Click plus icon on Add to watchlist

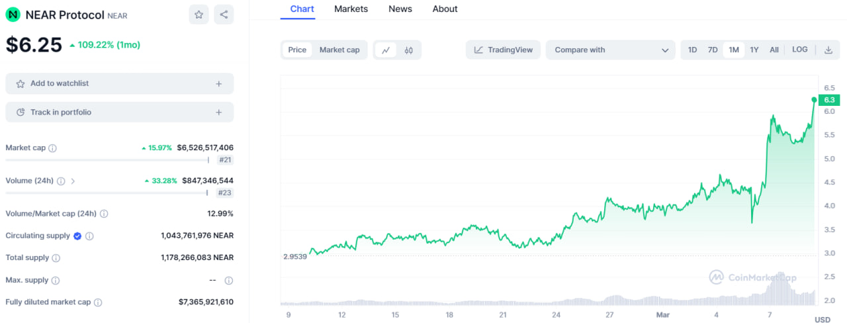[219, 84]
